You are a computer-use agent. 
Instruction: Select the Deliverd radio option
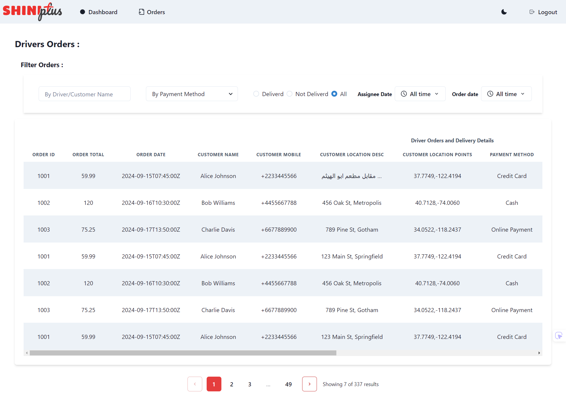click(x=256, y=94)
